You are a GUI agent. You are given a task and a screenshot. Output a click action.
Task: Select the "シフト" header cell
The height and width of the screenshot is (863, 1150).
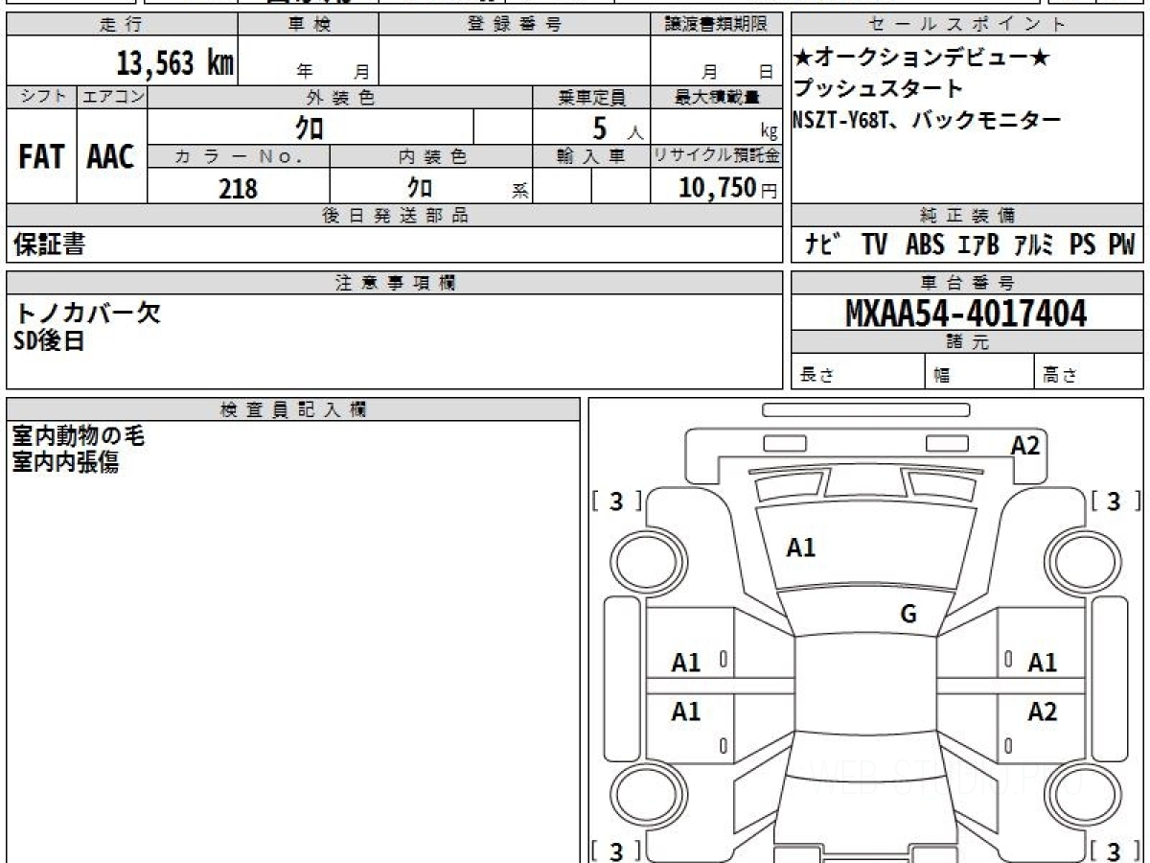tap(41, 97)
